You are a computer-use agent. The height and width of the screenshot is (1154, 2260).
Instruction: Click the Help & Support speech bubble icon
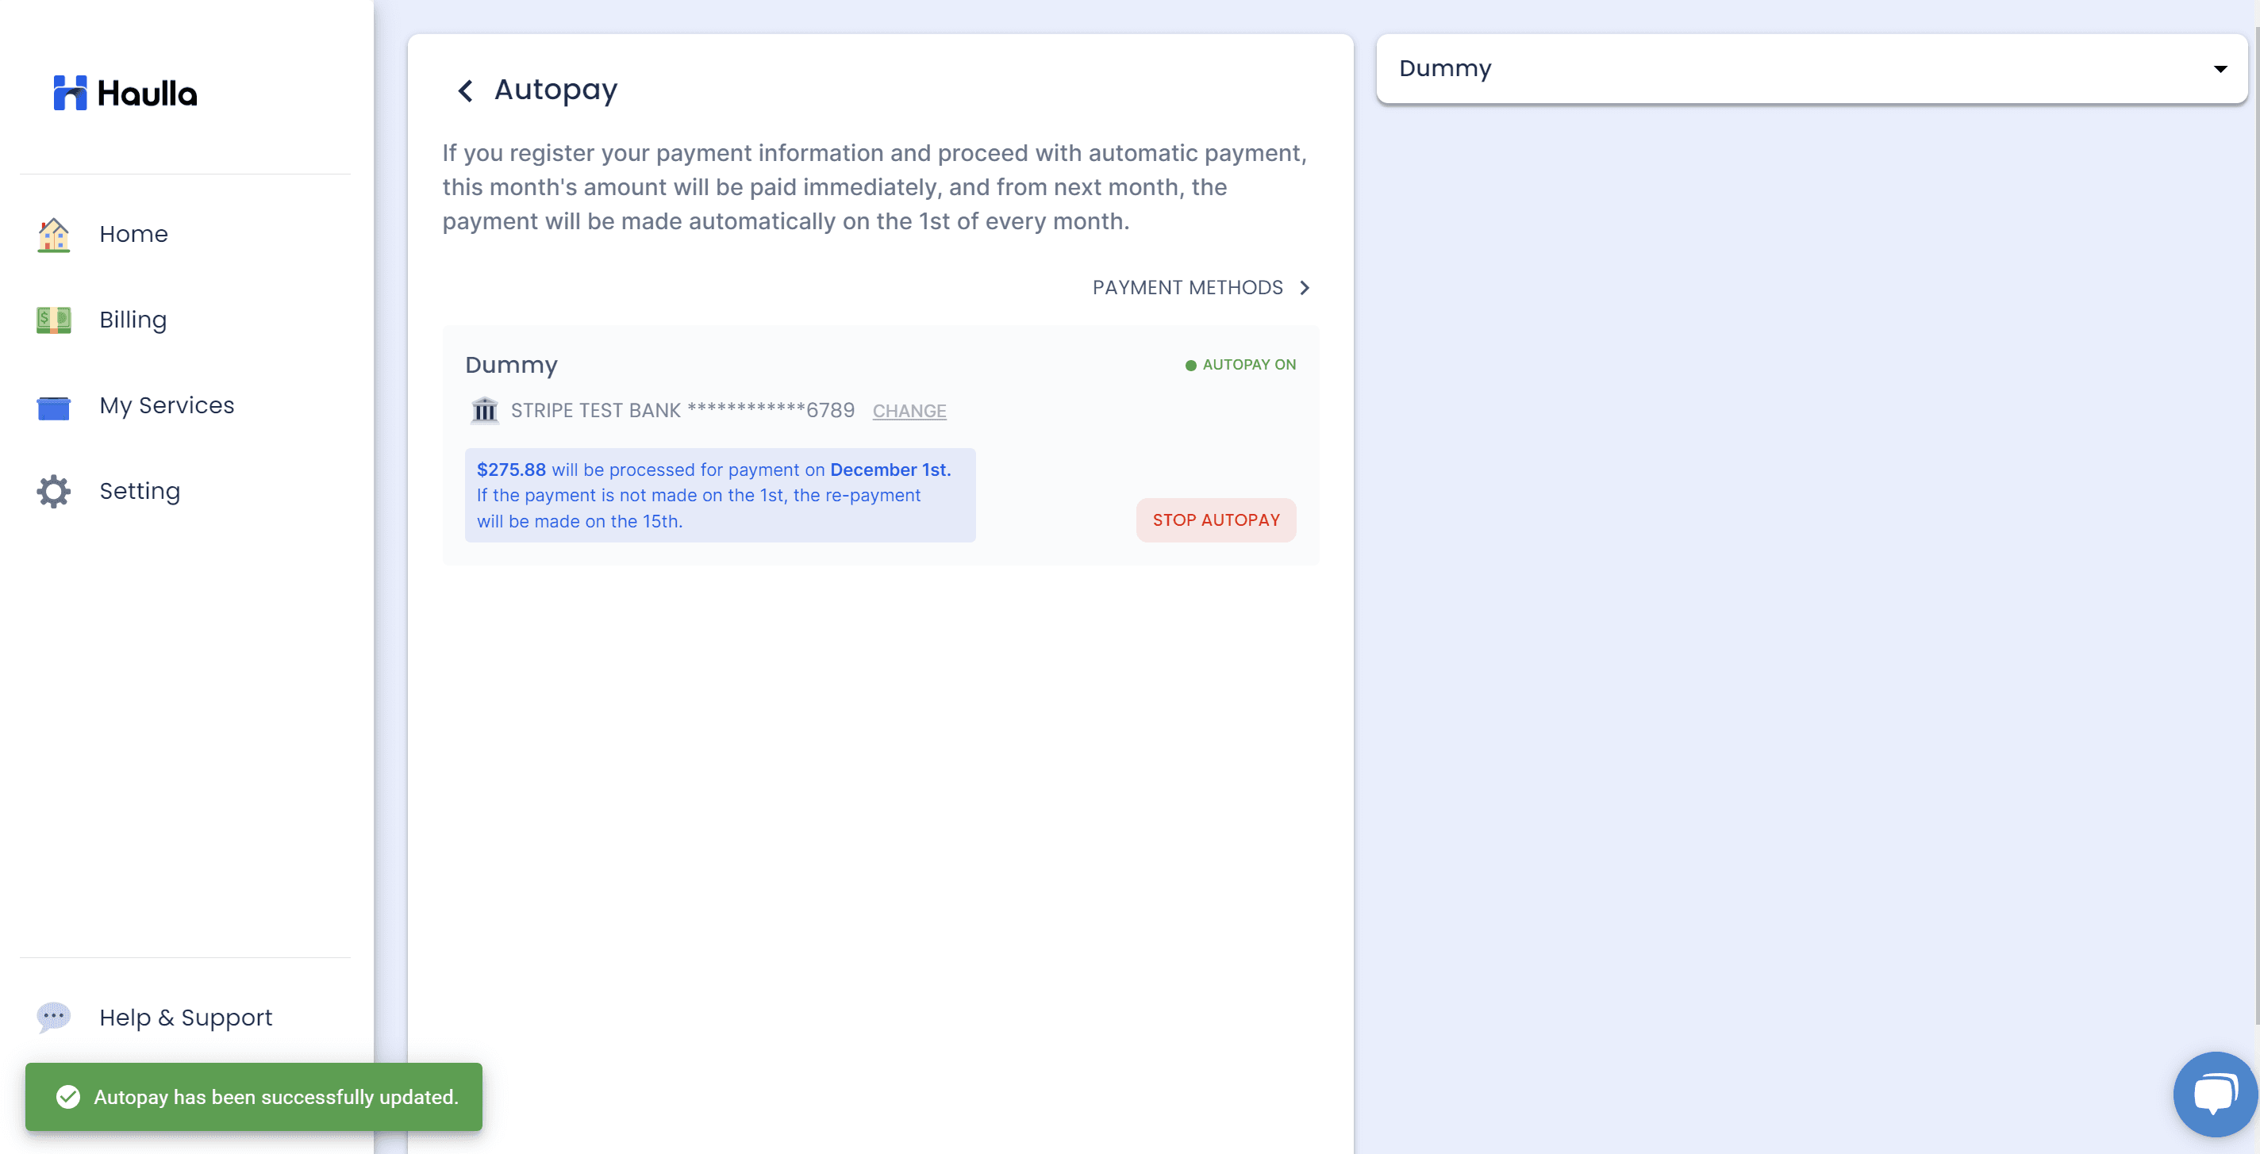[x=53, y=1016]
